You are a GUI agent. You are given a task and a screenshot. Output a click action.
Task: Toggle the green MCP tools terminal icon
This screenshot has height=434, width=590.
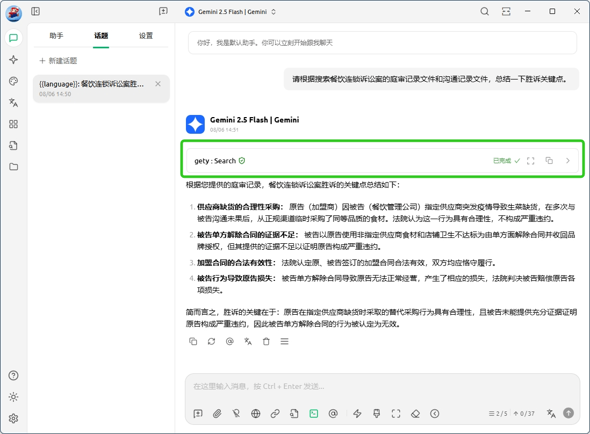click(x=314, y=414)
